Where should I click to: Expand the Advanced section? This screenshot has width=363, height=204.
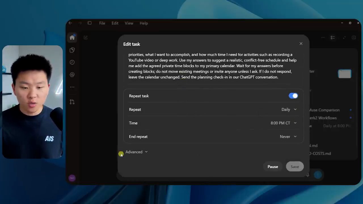[x=136, y=152]
